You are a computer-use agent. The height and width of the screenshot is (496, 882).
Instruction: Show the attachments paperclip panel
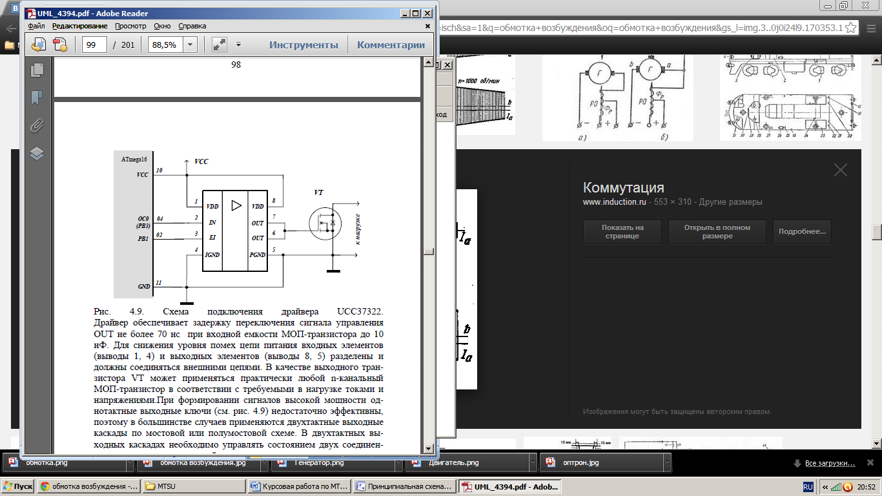[x=37, y=125]
